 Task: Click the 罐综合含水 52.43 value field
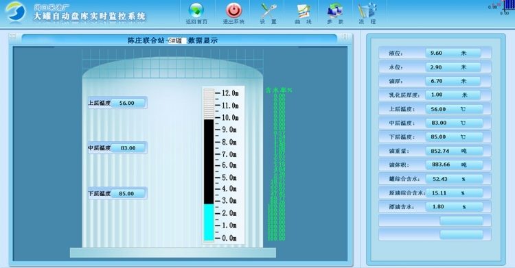[x=455, y=179]
